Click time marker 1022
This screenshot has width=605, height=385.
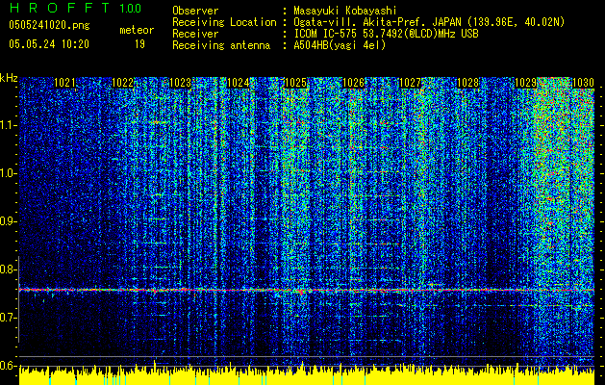click(x=122, y=83)
